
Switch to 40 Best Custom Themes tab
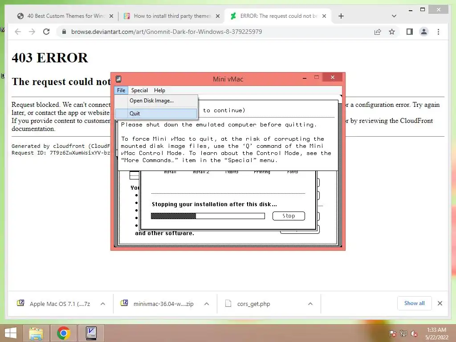[x=66, y=16]
